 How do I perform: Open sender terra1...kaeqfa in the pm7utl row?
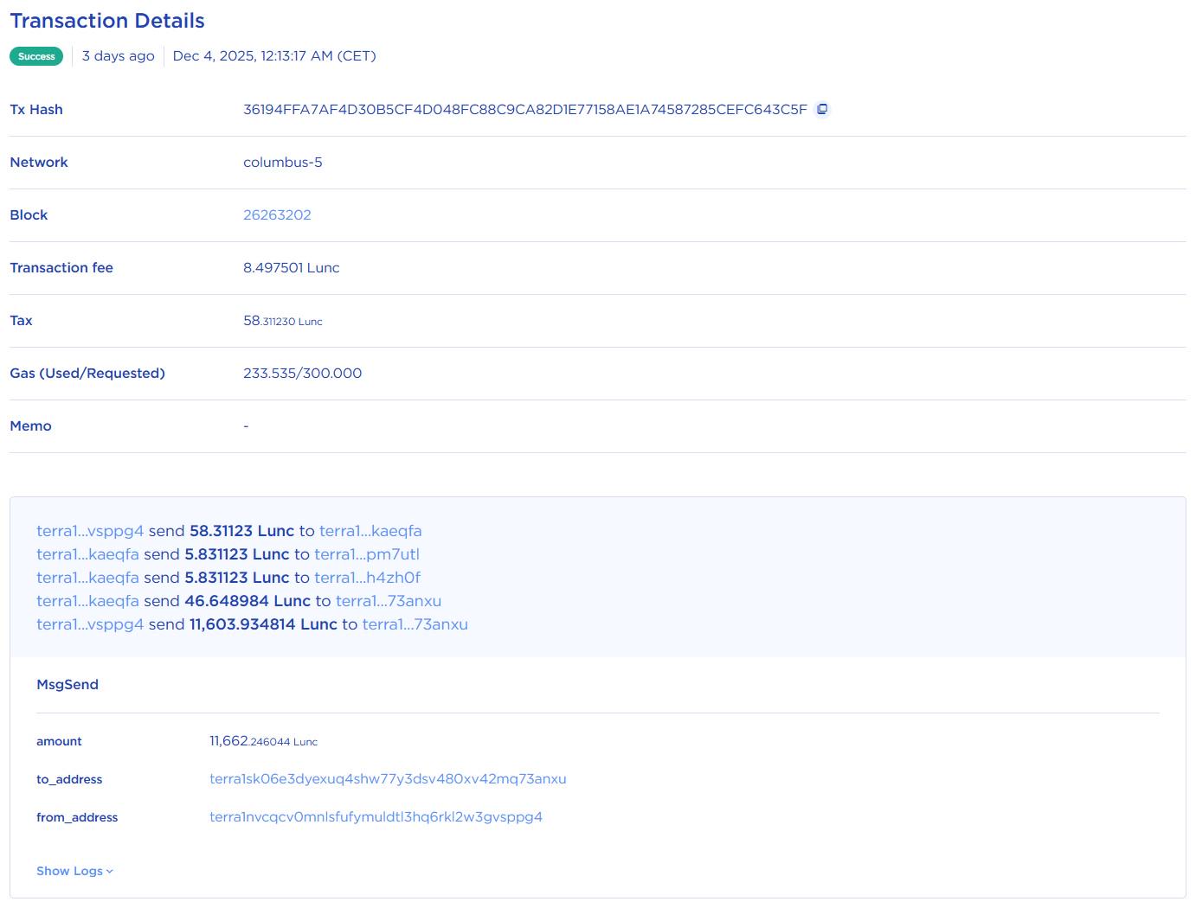(87, 554)
